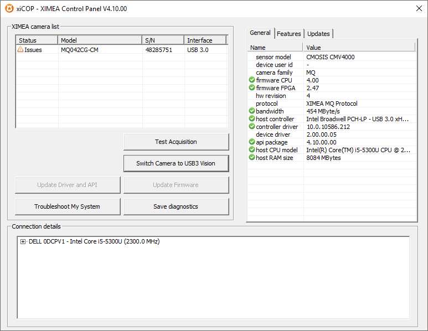Click the Name column header in General tab
This screenshot has width=428, height=331.
pyautogui.click(x=275, y=48)
